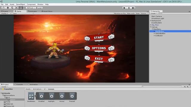The height and width of the screenshot is (107, 191).
Task: Select Normal animation clip
Action: [62, 97]
